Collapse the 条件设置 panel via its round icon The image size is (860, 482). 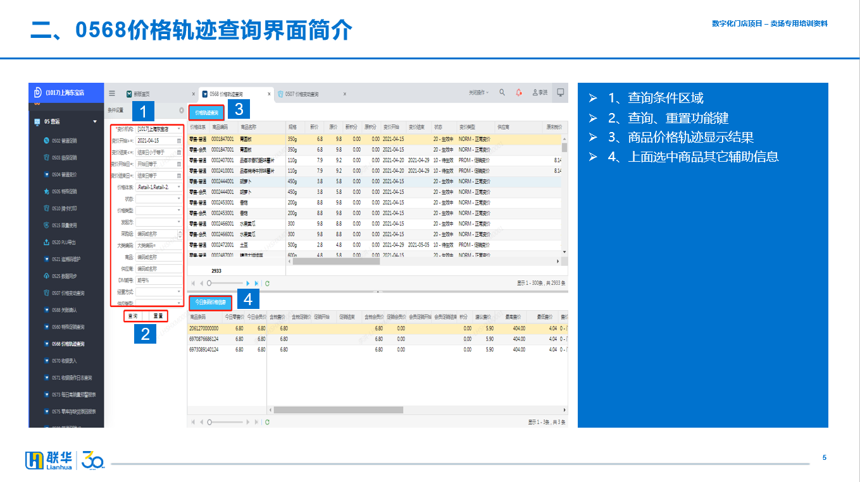tap(182, 110)
